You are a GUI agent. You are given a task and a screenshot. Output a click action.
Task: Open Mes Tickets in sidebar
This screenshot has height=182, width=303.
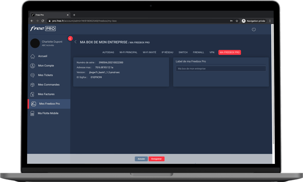pos(45,75)
